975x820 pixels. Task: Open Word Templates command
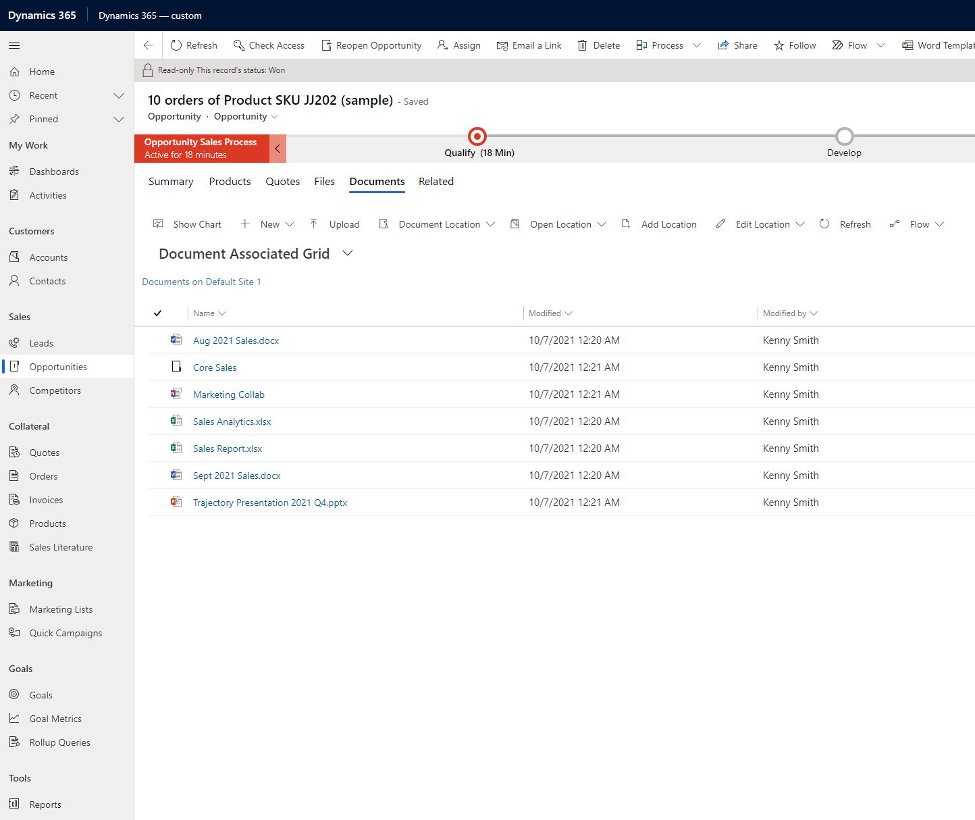coord(939,45)
